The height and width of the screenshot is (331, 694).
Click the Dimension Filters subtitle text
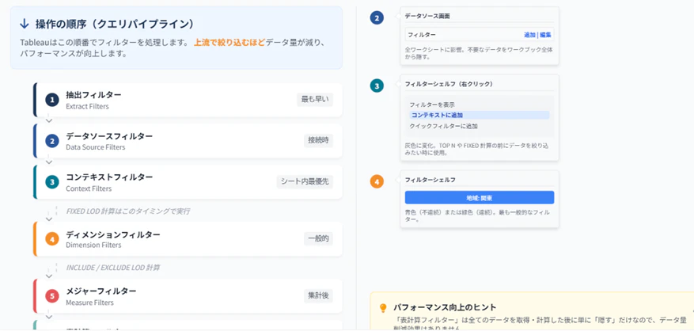click(x=93, y=245)
